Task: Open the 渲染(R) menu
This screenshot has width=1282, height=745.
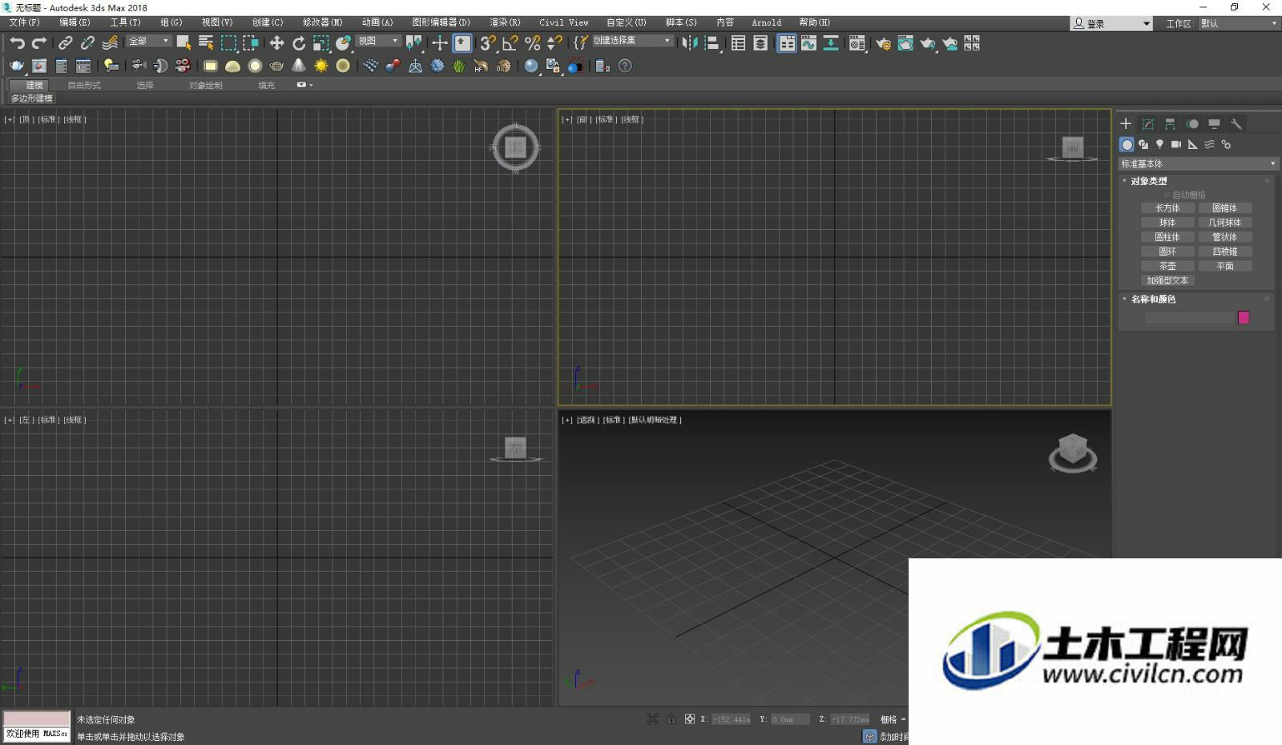Action: (505, 22)
